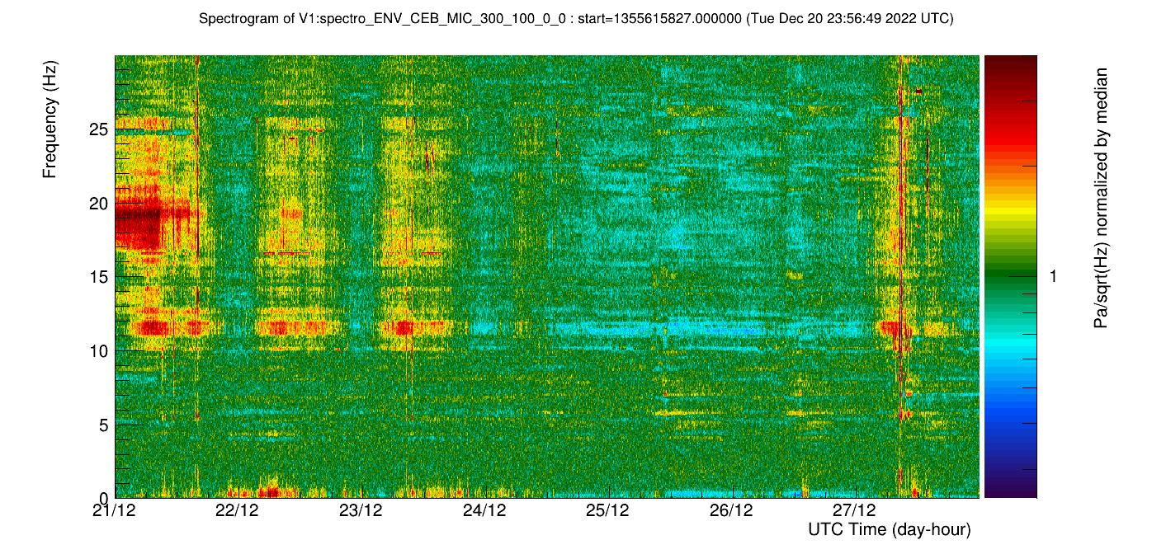
Task: Click the color bar value label '1'
Action: pyautogui.click(x=1051, y=277)
